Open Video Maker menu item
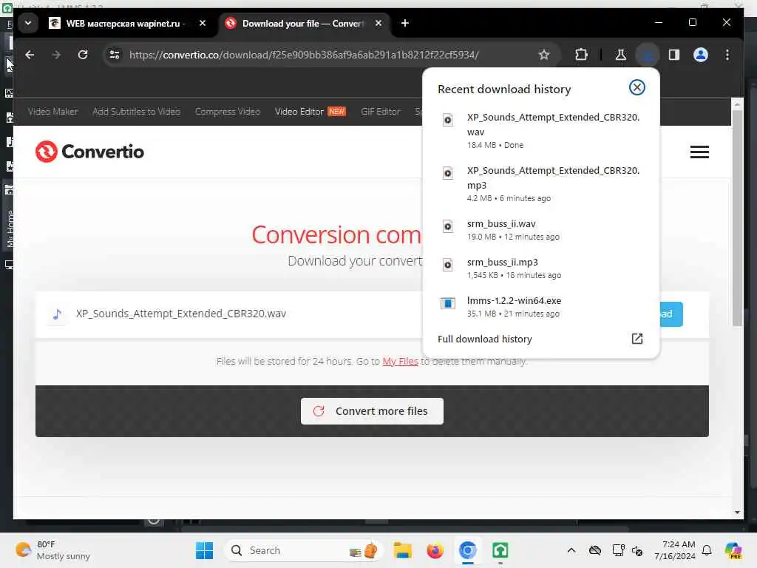 (x=52, y=112)
